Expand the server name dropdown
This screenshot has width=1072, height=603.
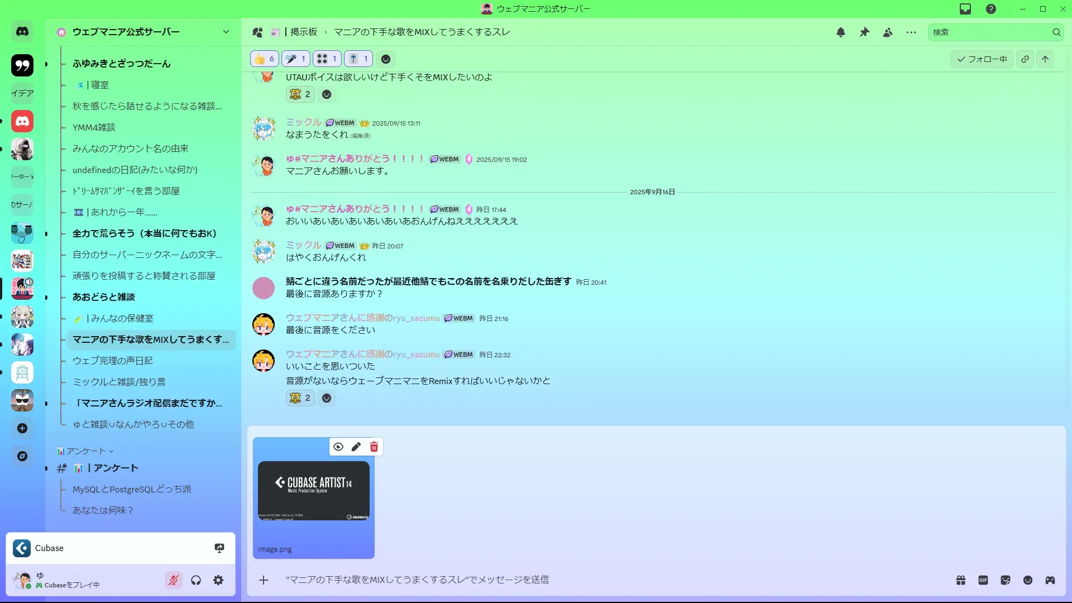click(226, 32)
